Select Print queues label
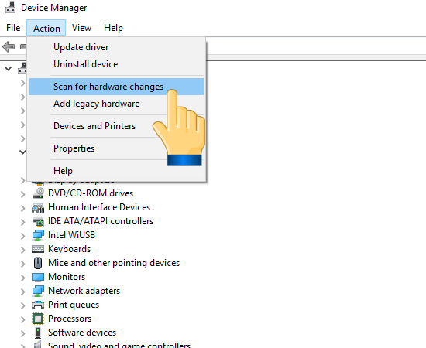The width and height of the screenshot is (426, 348). point(74,305)
